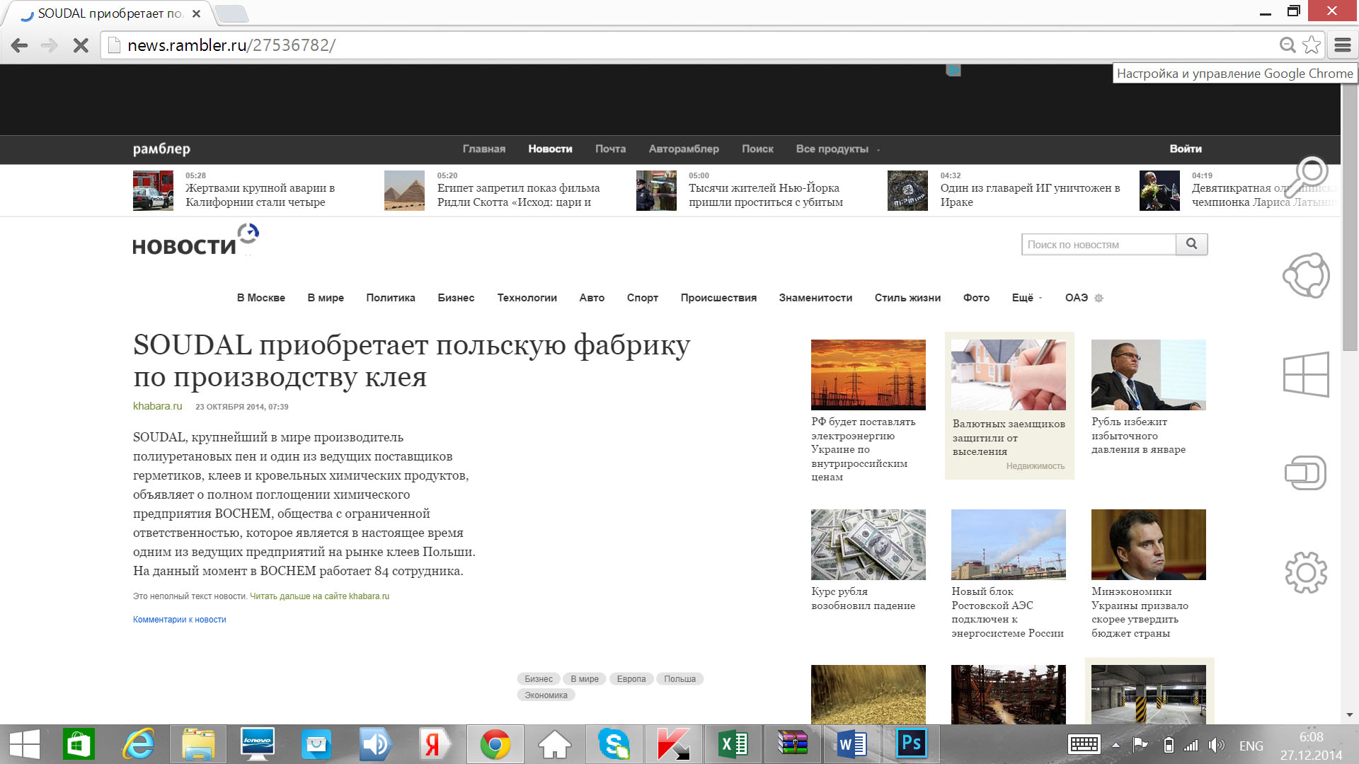The image size is (1359, 764).
Task: Click the Новости section logo
Action: pos(196,241)
